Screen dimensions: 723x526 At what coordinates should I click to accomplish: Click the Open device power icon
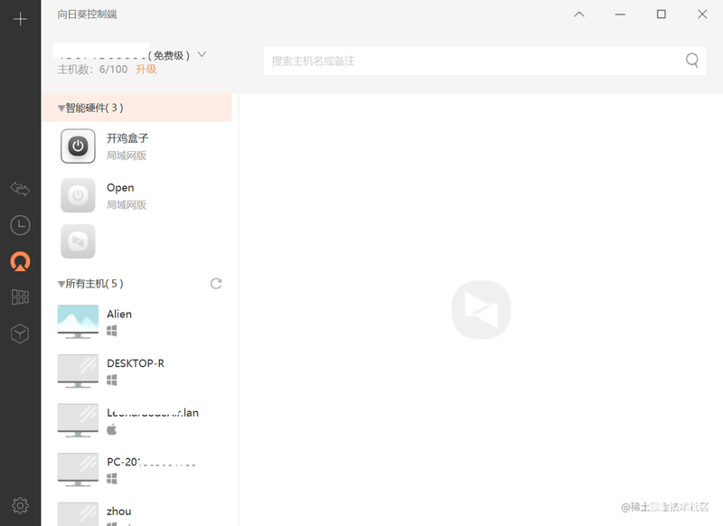coord(78,195)
